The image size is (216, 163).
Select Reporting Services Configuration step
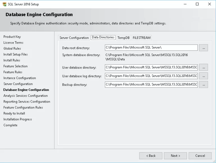click(x=27, y=102)
